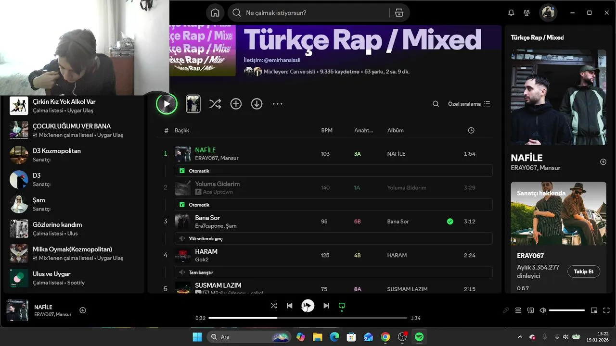Add NAFİLE to library in right panel

pos(603,162)
